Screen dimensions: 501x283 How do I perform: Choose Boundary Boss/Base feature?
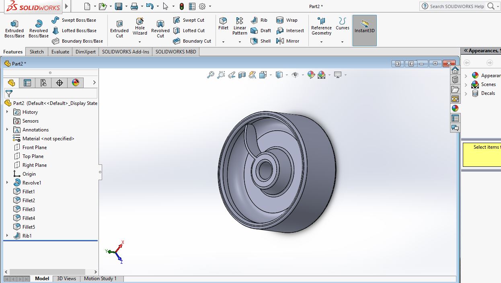pos(77,41)
